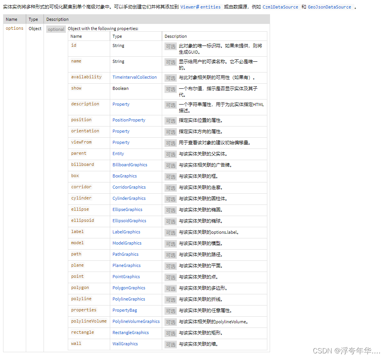Select the 'position' property name
Viewport: 386px width, 358px height.
(81, 120)
